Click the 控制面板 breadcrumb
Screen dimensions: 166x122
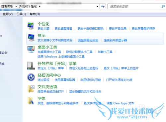click(7, 6)
